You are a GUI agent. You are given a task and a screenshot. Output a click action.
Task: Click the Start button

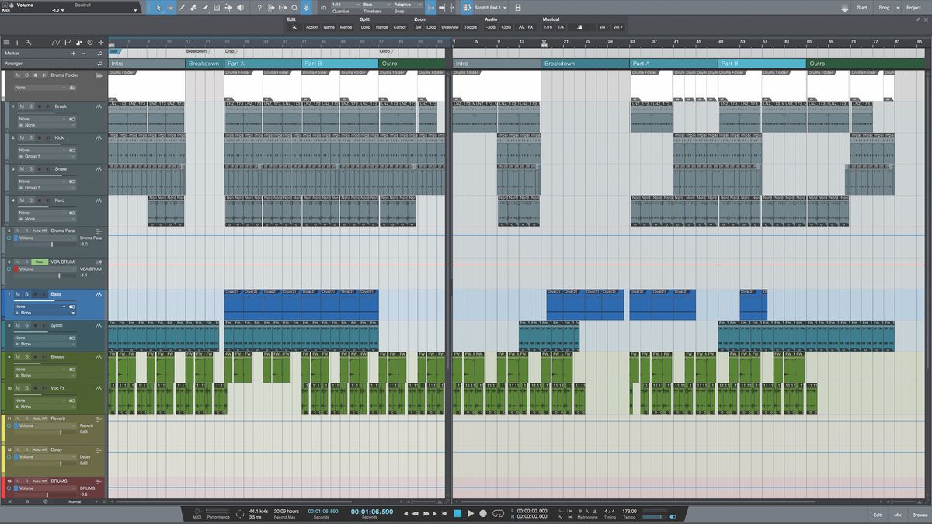[x=863, y=6]
